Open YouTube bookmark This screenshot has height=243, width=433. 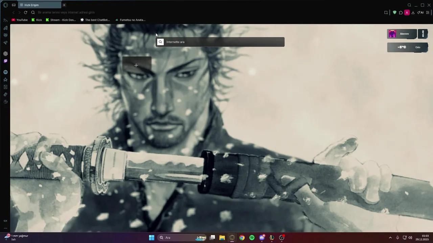20,20
